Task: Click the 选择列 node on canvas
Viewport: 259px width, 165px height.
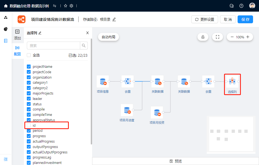Action: click(x=232, y=82)
